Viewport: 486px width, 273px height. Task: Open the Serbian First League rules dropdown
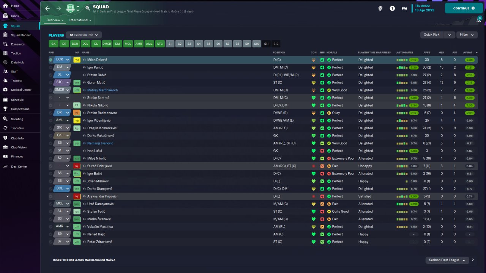(x=447, y=260)
